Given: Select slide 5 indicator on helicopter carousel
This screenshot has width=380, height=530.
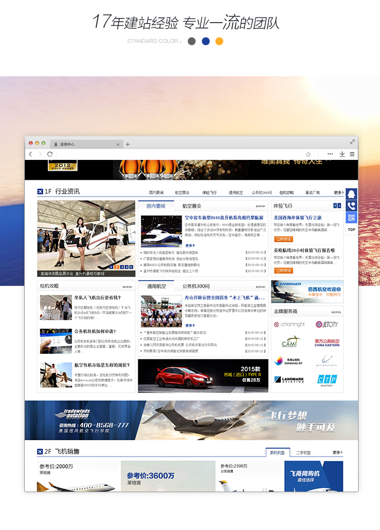Looking at the screenshot, I should pyautogui.click(x=131, y=267).
